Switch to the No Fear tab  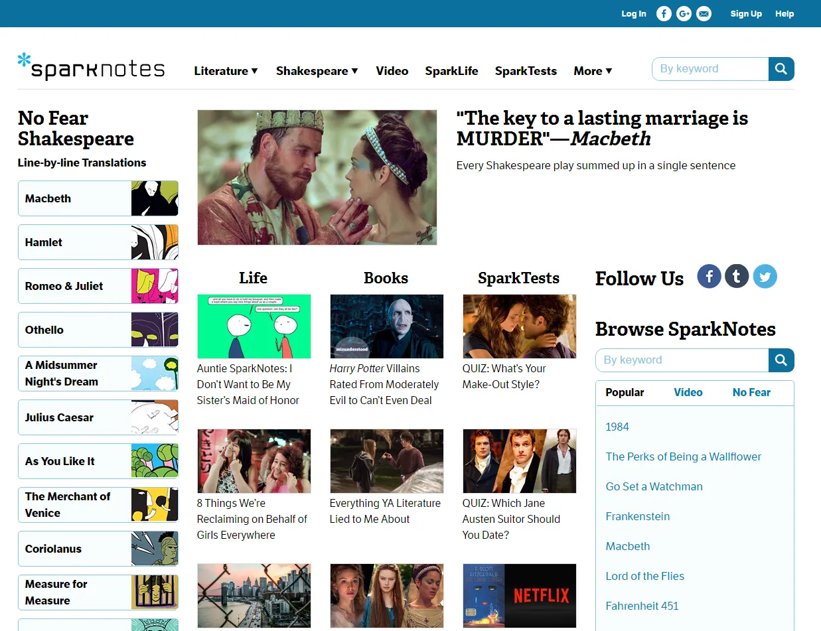coord(751,392)
